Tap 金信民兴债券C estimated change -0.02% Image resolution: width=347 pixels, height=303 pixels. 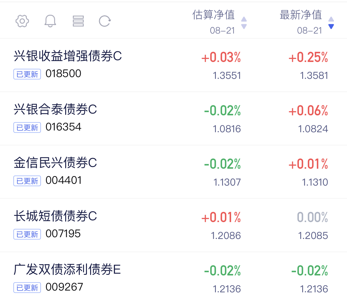pos(222,164)
